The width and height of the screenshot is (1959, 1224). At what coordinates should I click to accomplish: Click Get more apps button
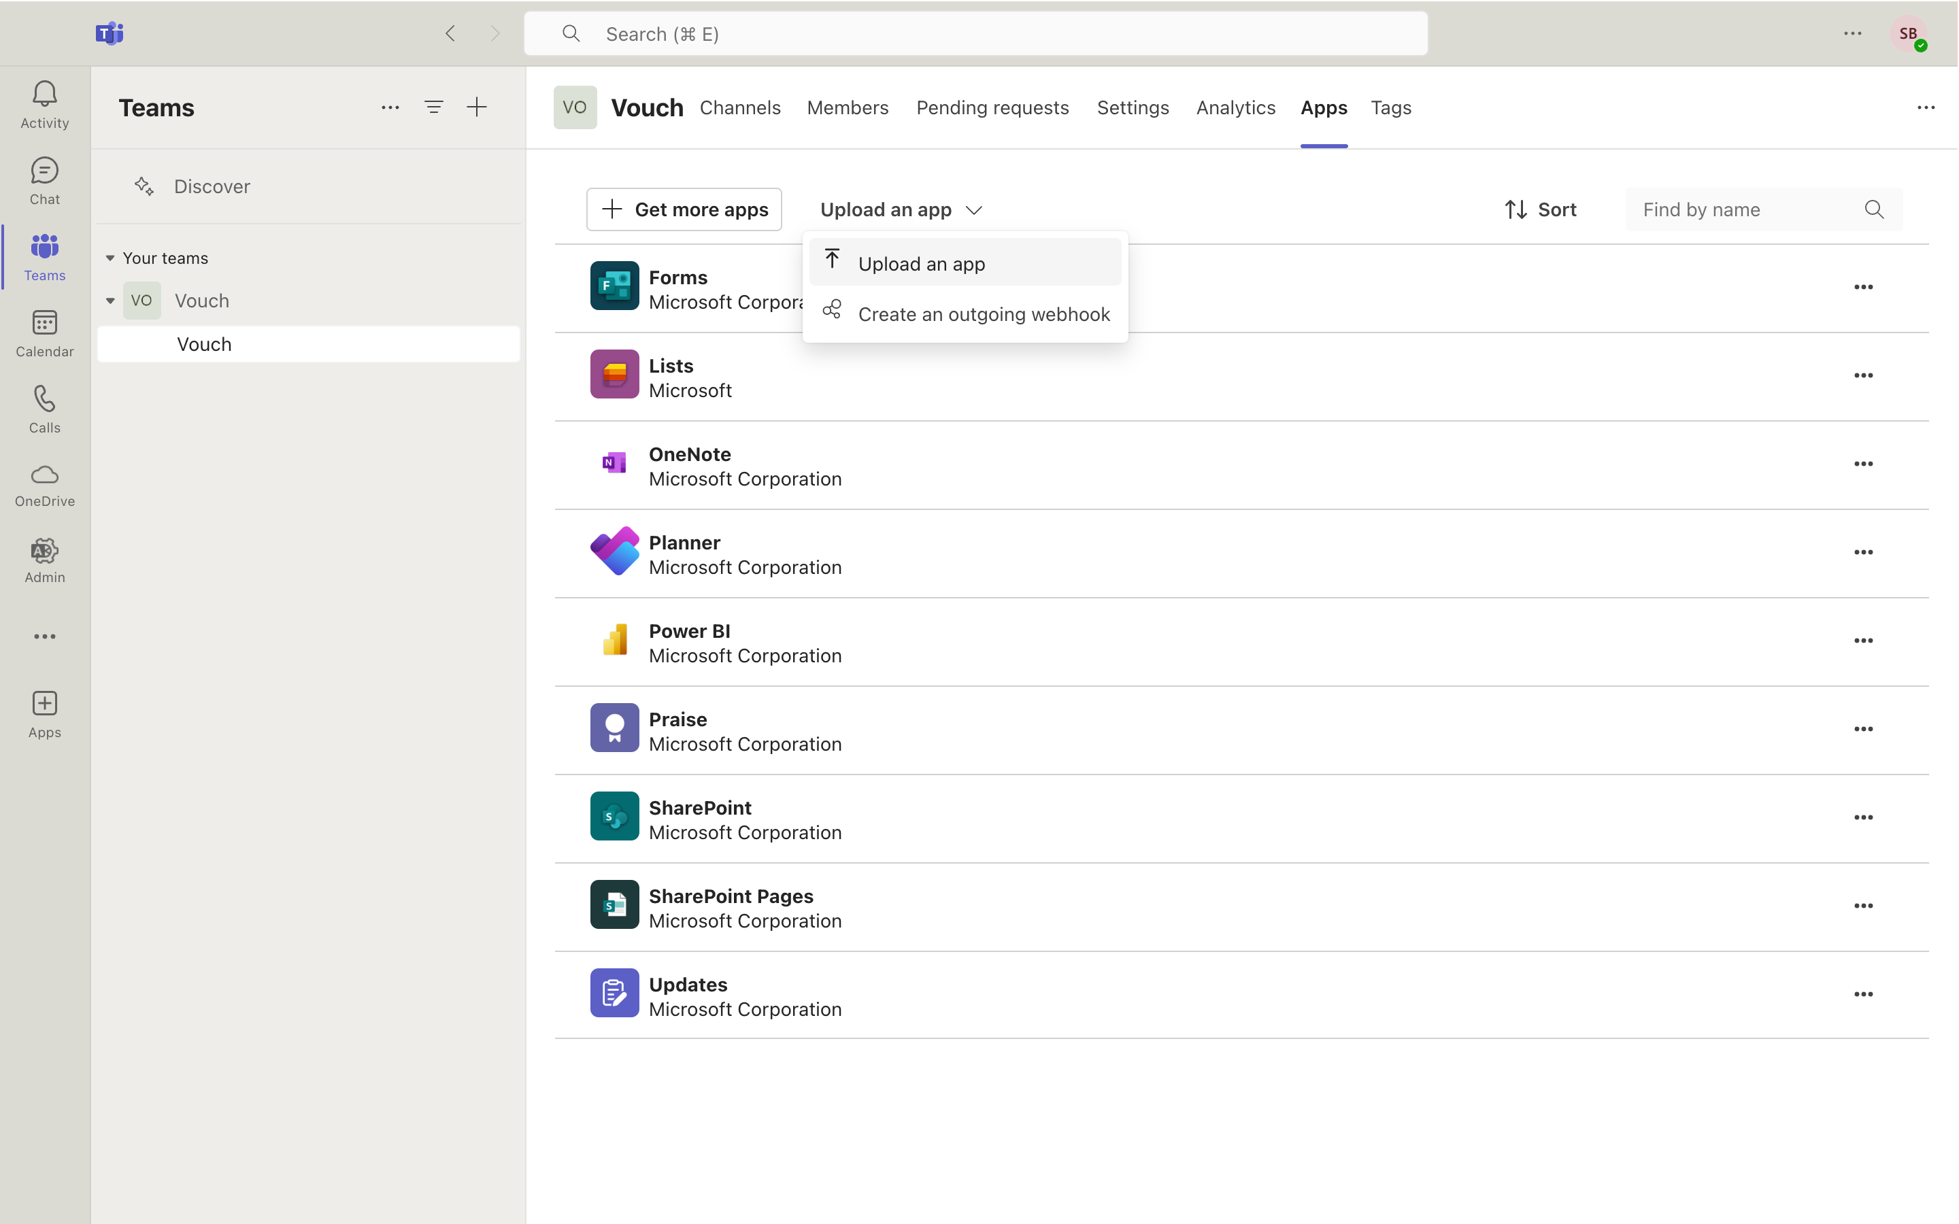pyautogui.click(x=684, y=209)
